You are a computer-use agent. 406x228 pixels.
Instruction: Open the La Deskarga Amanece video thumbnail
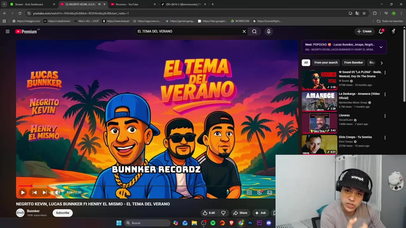coord(319,102)
